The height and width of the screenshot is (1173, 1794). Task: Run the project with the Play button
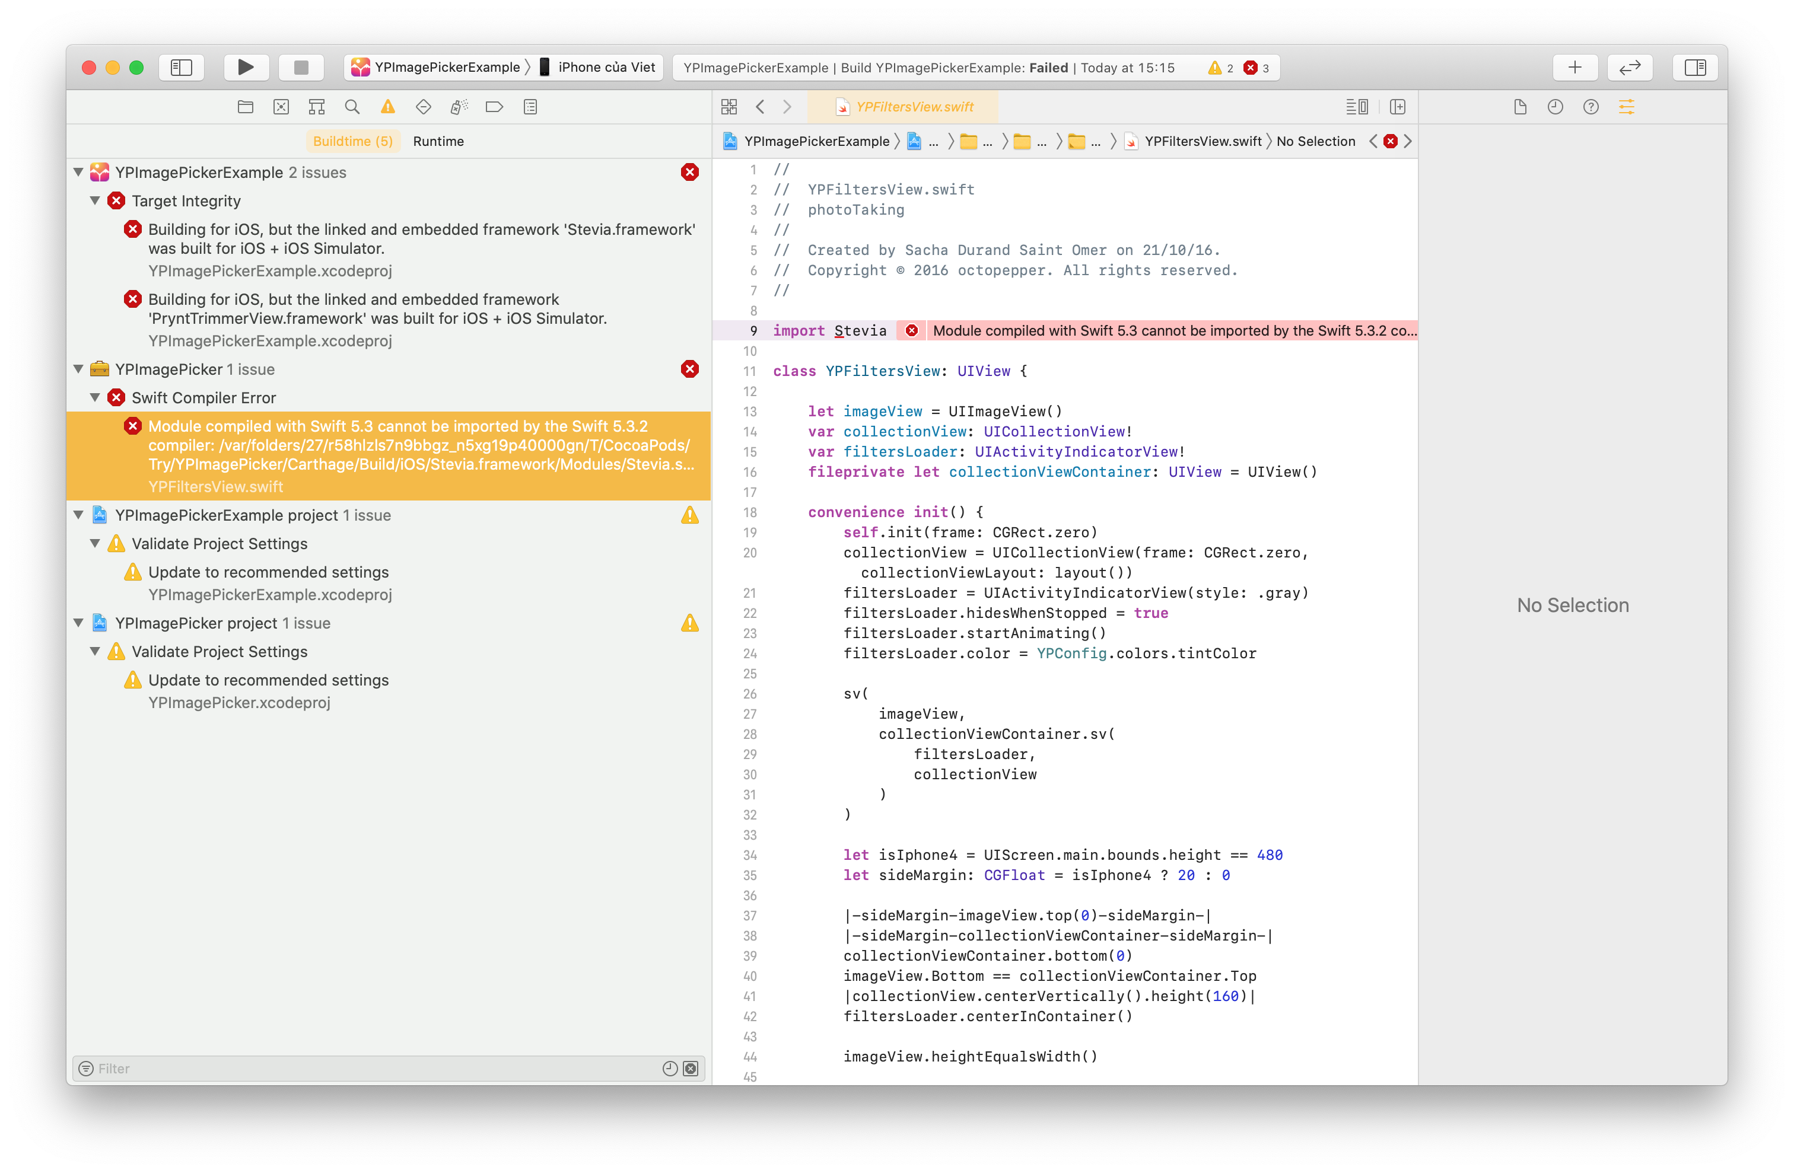[246, 67]
